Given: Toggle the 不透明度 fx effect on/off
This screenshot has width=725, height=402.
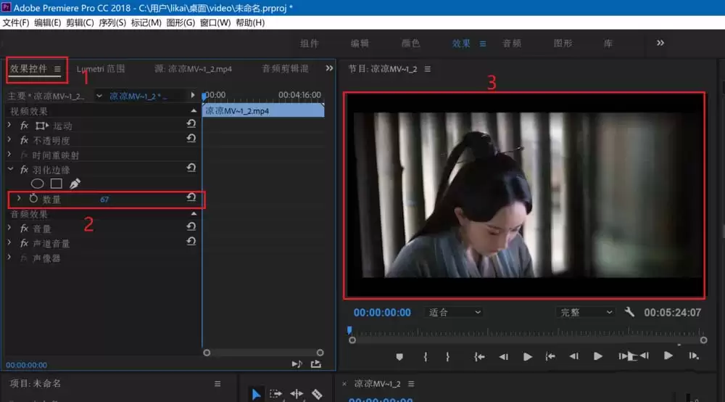Looking at the screenshot, I should 24,141.
